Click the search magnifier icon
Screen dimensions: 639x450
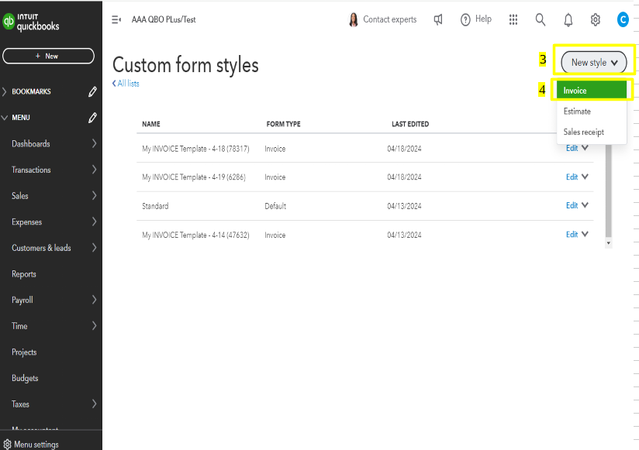pos(541,19)
